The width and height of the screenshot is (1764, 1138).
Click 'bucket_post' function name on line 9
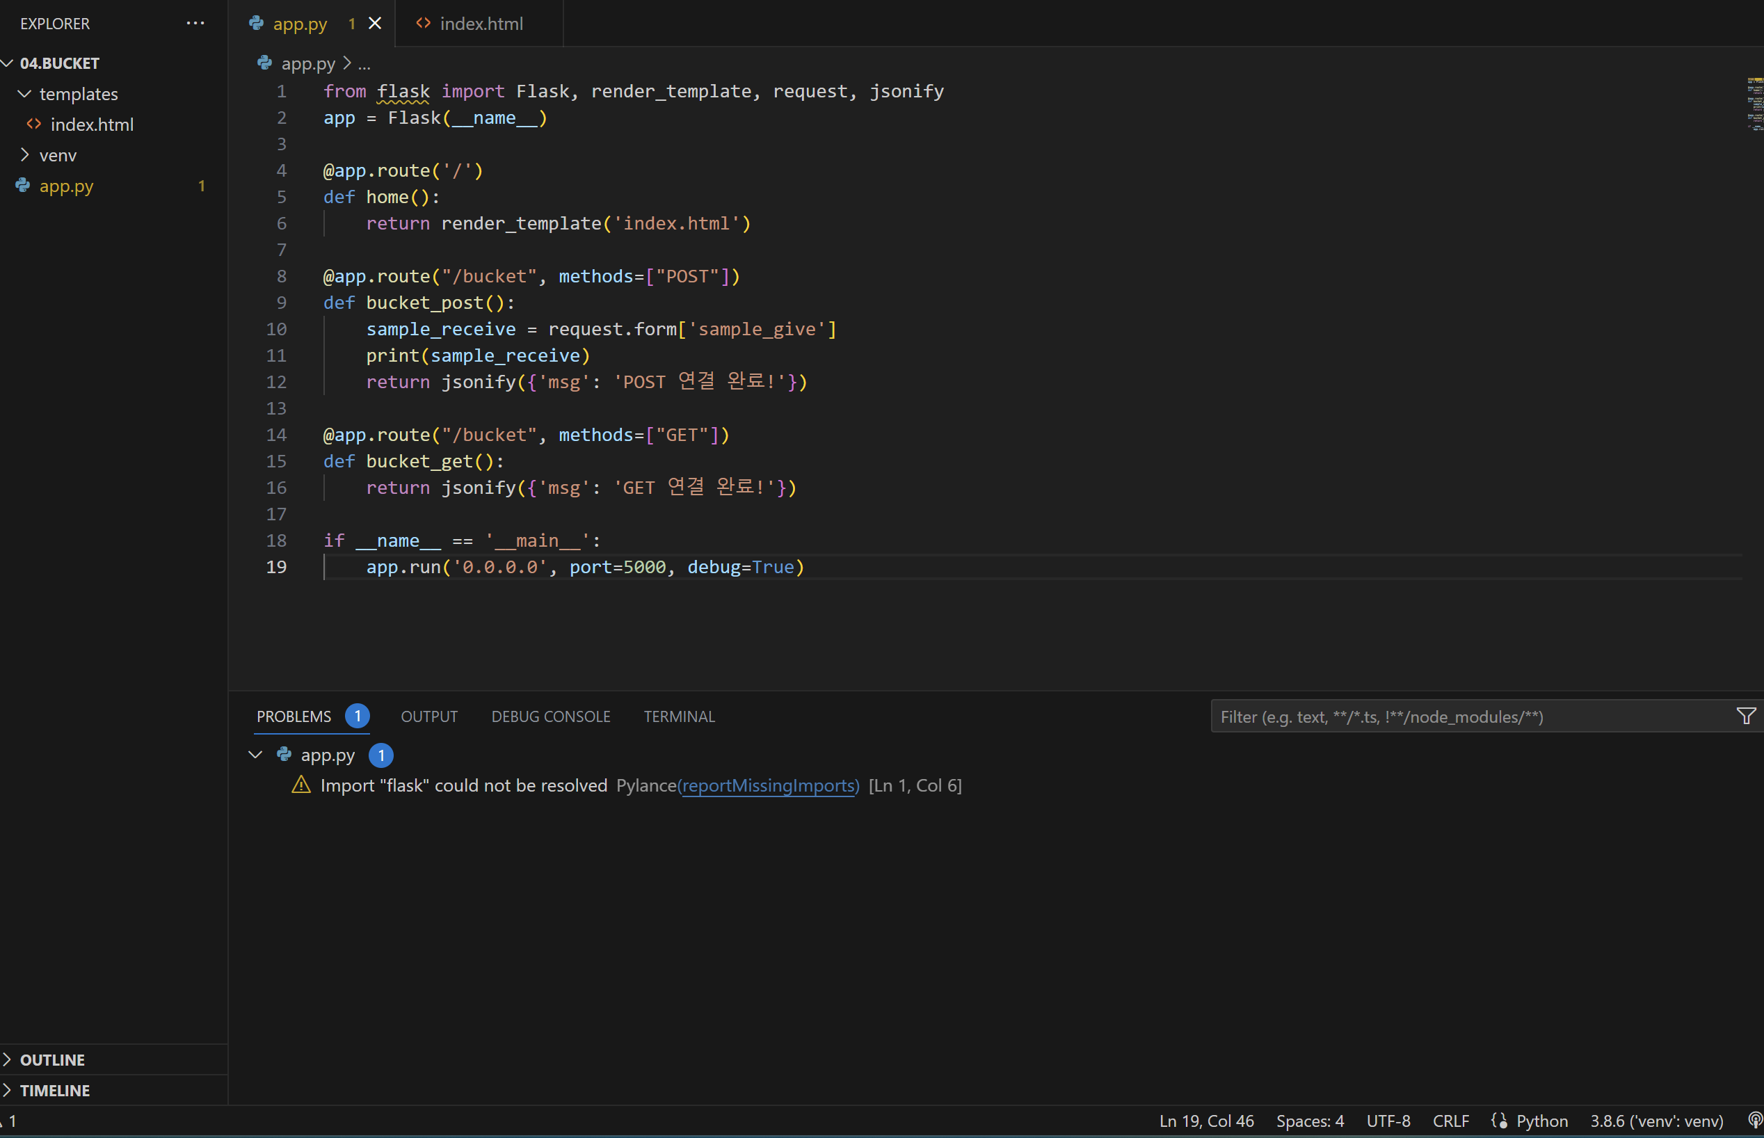pos(424,302)
